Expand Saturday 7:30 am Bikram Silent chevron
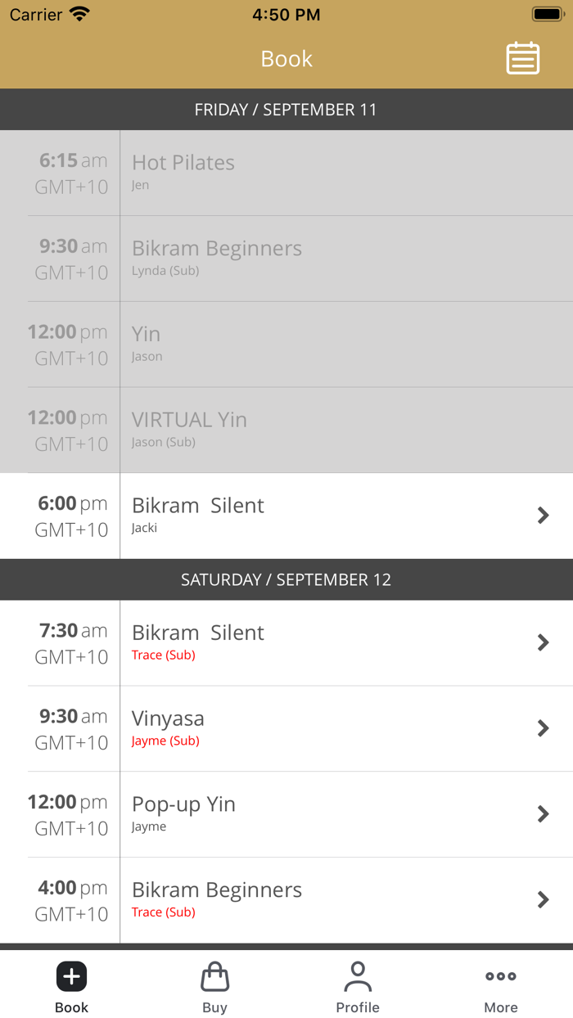 (x=543, y=642)
